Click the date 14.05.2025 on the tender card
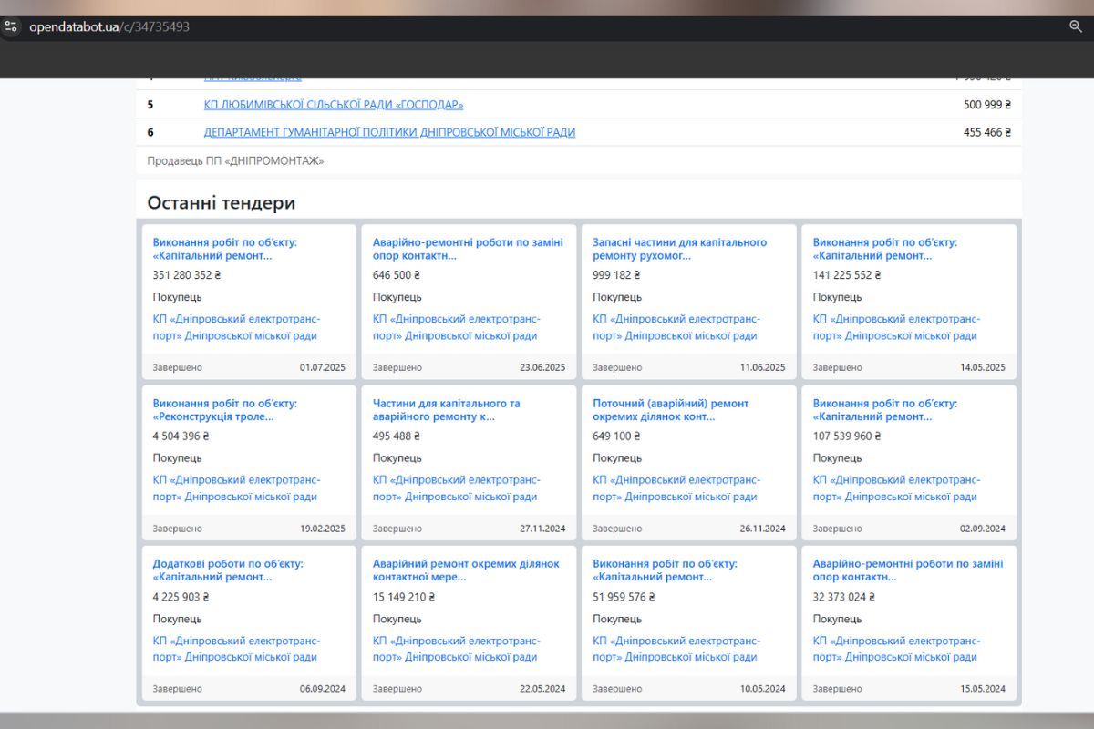This screenshot has width=1094, height=729. tap(983, 368)
